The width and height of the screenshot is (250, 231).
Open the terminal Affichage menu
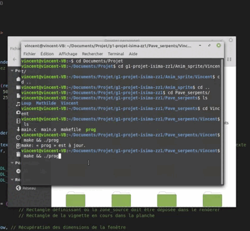pos(68,54)
